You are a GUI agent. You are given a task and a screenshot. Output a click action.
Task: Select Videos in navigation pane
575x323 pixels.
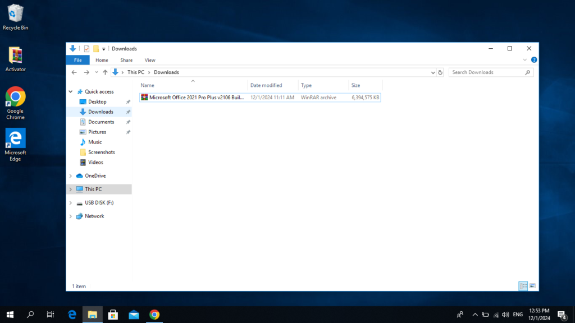(x=95, y=162)
